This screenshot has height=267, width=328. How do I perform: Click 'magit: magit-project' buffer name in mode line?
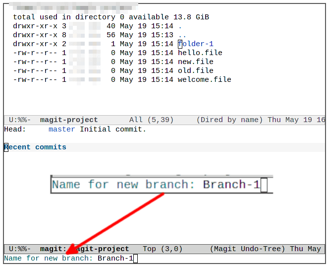tap(84, 249)
